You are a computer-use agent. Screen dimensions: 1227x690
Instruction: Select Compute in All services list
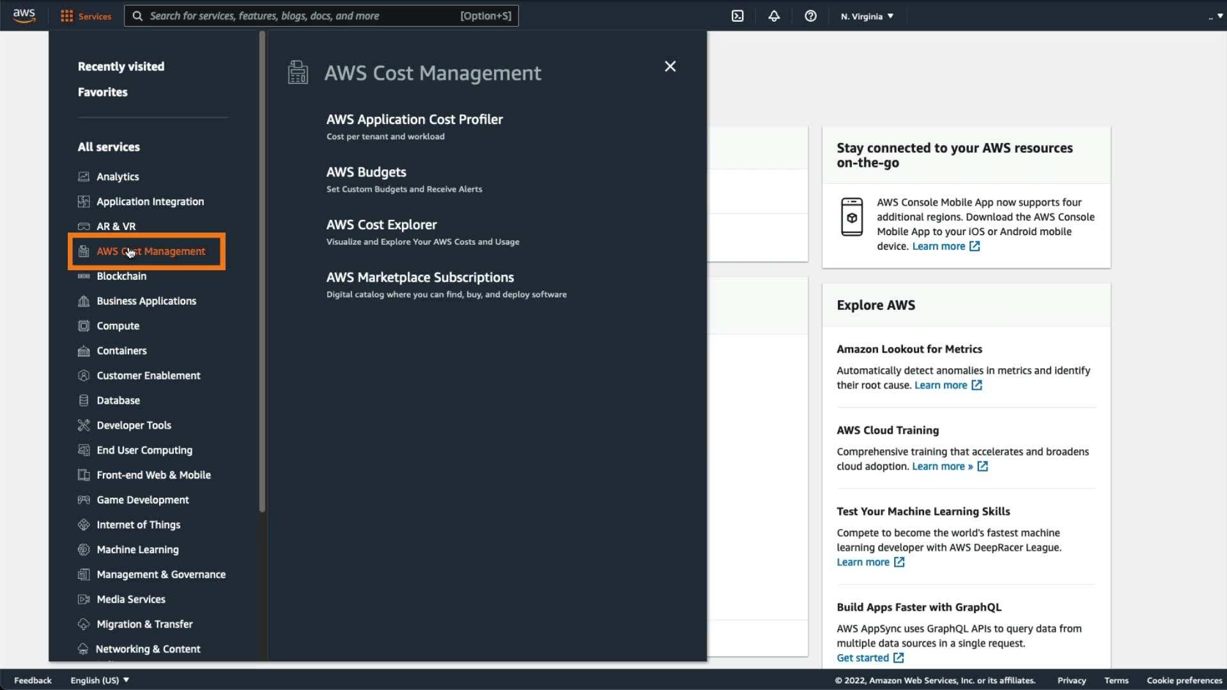point(118,326)
